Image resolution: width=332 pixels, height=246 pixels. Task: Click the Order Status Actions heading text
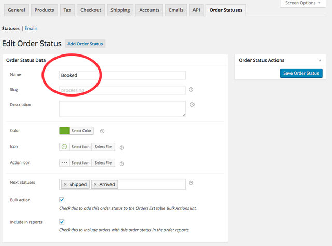click(x=261, y=60)
